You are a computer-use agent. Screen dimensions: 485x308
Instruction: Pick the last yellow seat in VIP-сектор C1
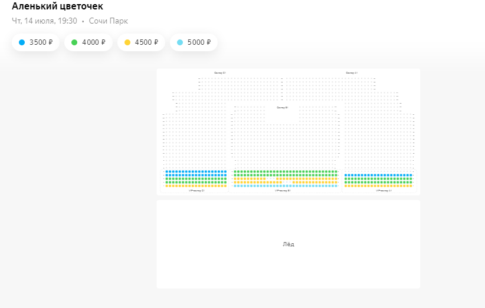coord(225,186)
